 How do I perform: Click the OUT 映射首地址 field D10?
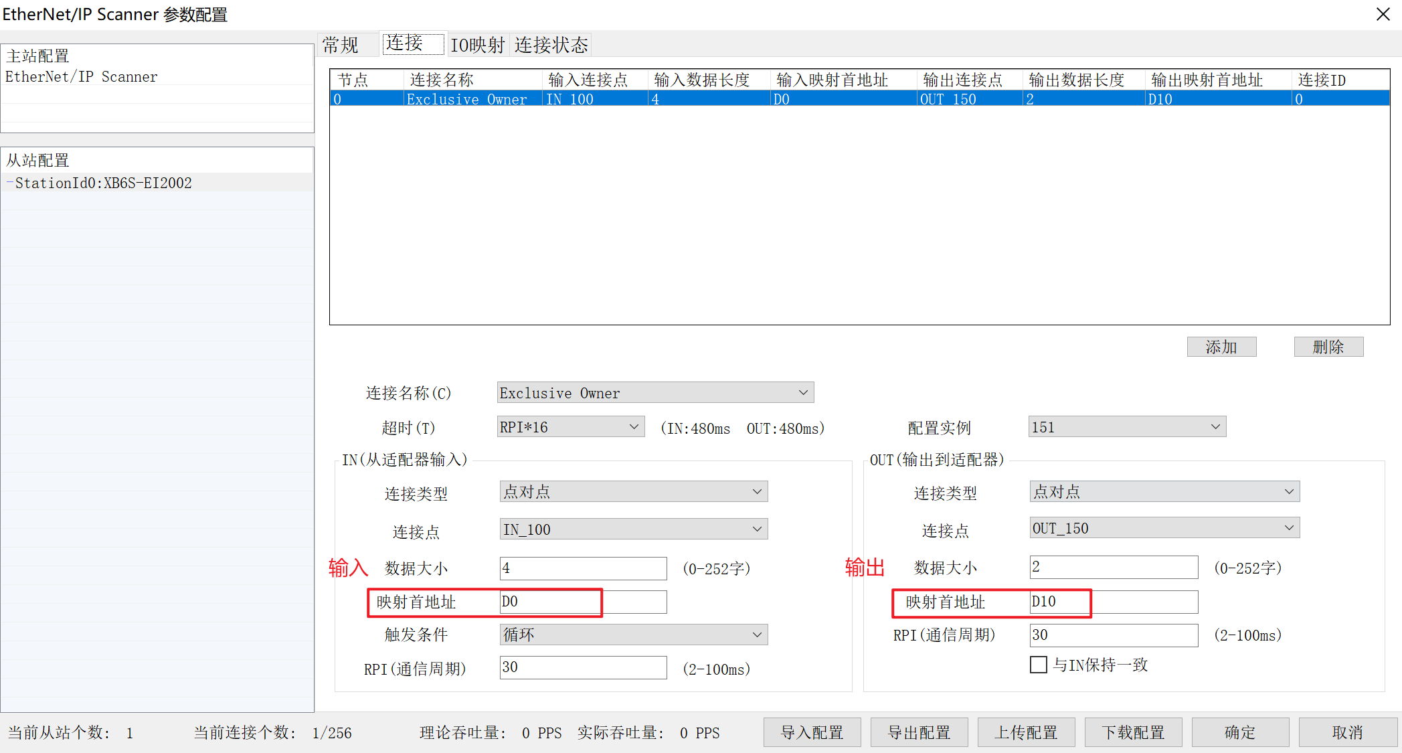[1114, 602]
